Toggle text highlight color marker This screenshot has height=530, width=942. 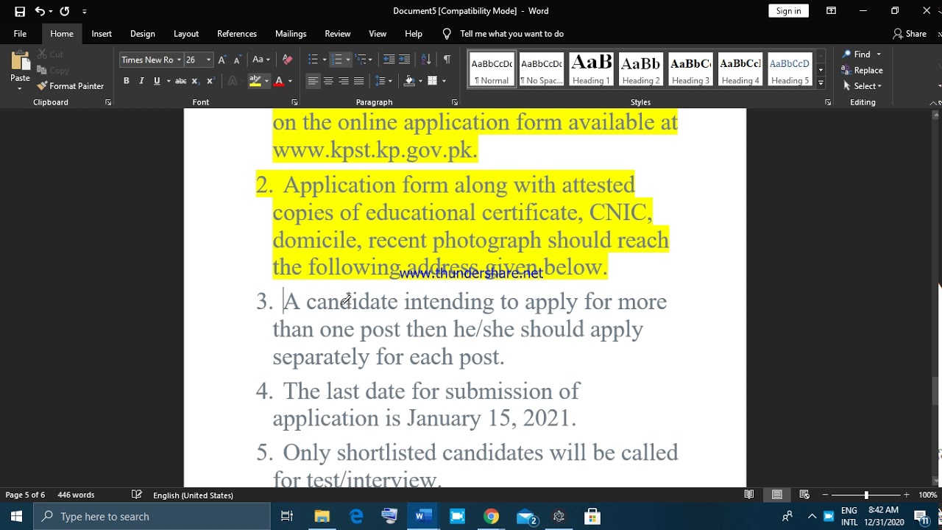click(x=255, y=81)
